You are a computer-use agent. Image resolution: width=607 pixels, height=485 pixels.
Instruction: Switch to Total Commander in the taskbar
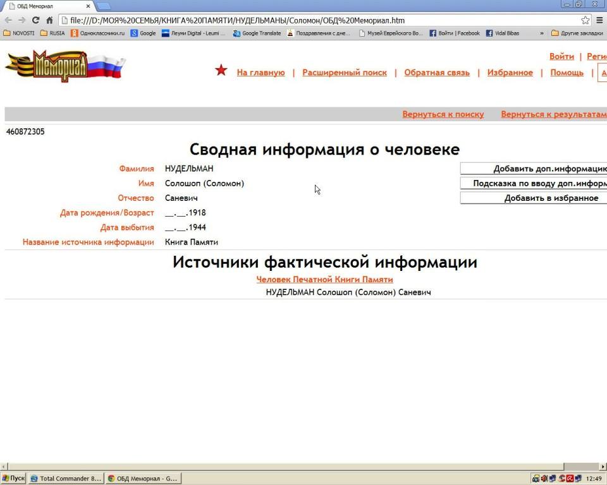(x=66, y=479)
